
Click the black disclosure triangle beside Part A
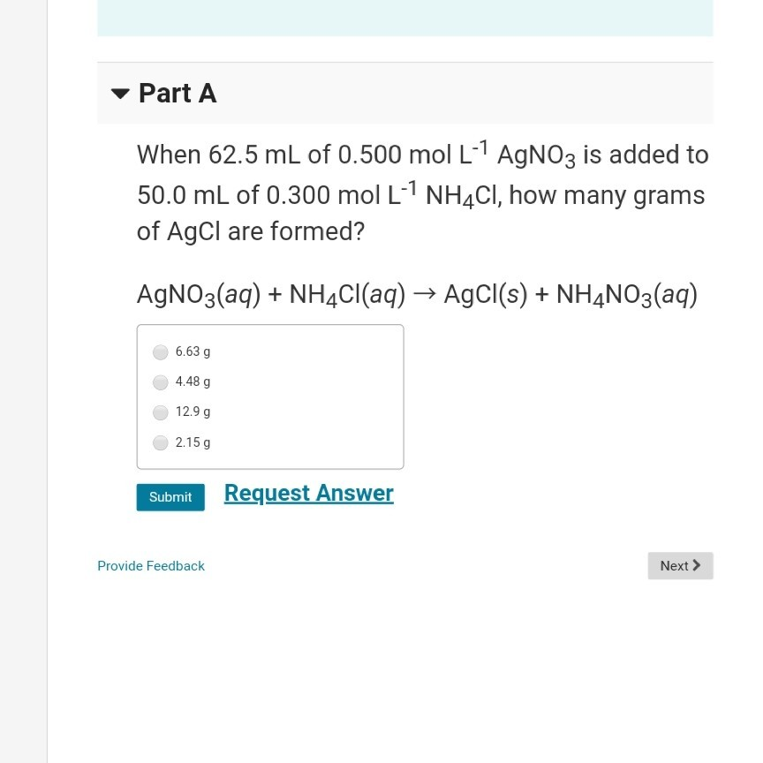click(119, 93)
